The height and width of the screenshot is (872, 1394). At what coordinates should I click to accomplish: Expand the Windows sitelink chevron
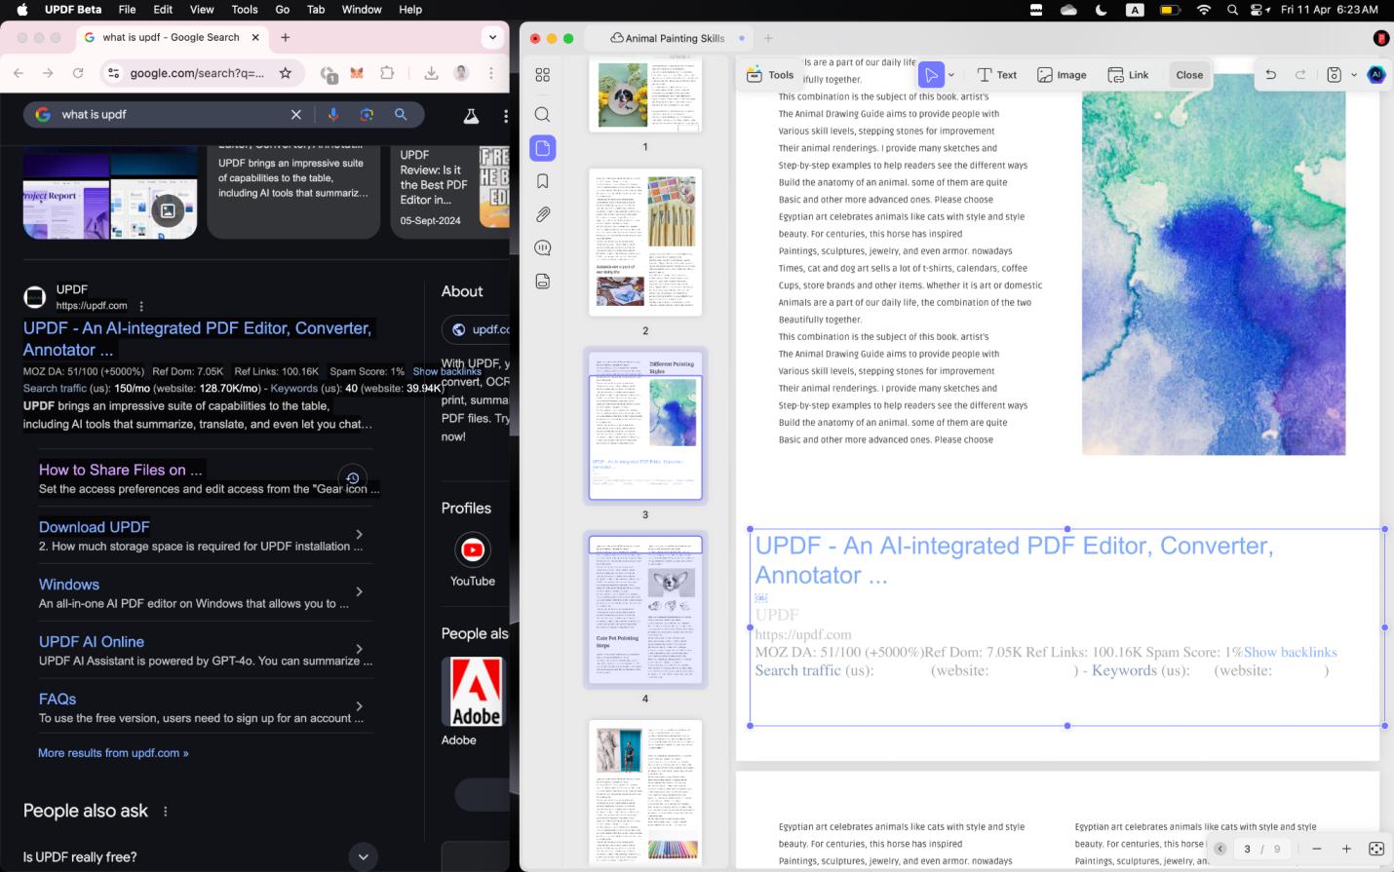coord(360,591)
